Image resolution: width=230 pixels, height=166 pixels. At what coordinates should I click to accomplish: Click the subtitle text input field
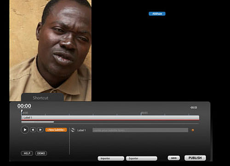point(140,130)
